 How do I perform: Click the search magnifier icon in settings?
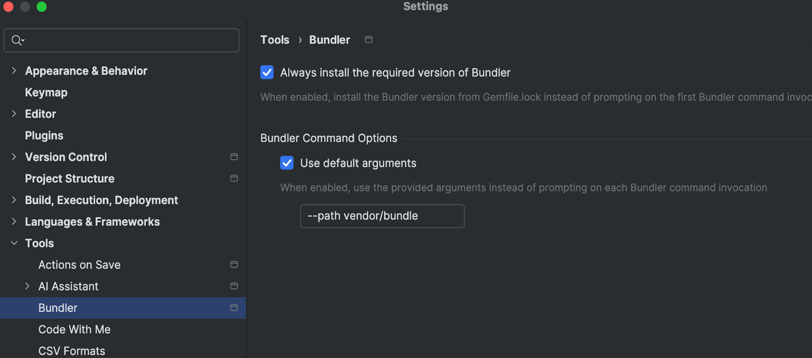(x=16, y=40)
